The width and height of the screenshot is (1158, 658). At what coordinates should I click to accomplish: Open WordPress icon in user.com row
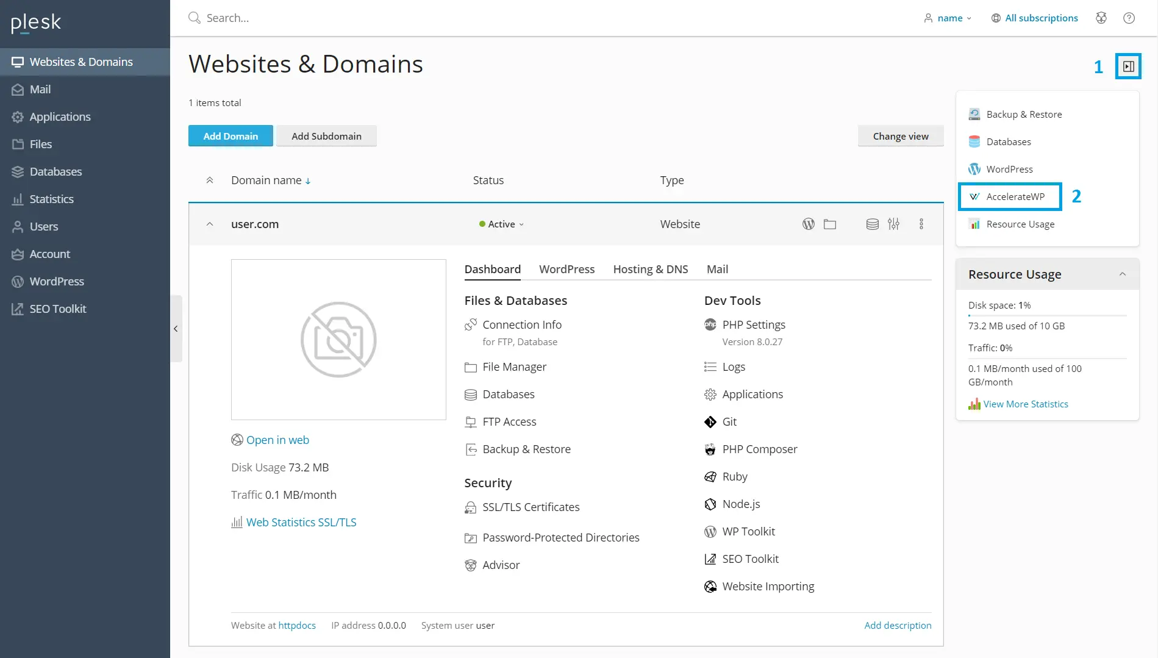point(808,224)
